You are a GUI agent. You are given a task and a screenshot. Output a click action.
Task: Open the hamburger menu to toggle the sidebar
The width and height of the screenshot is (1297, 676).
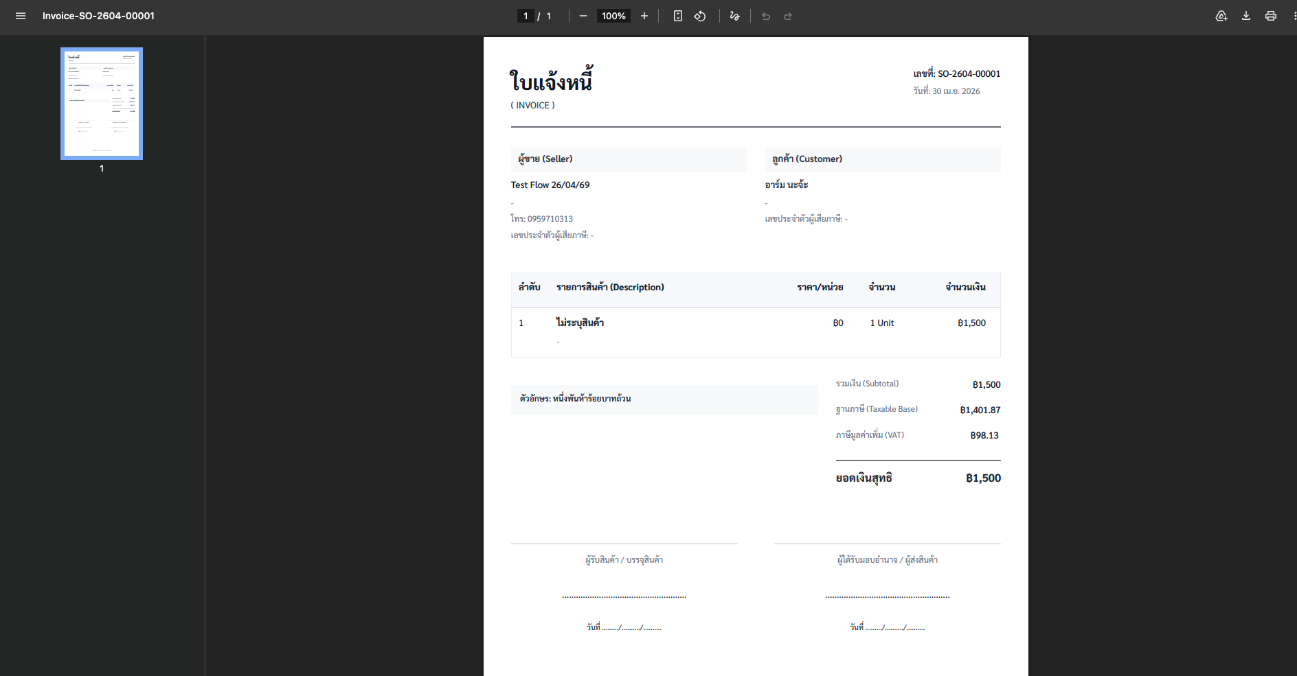coord(21,16)
